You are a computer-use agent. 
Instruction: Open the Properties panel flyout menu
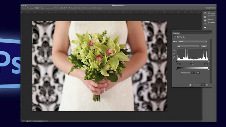coord(210,33)
